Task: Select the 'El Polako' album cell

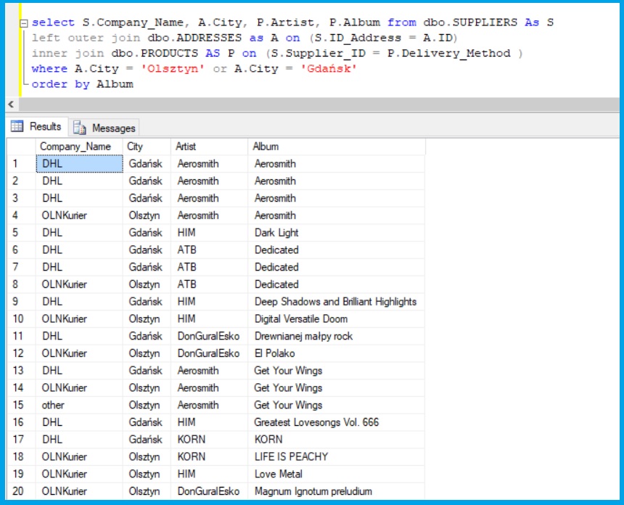Action: pos(275,353)
